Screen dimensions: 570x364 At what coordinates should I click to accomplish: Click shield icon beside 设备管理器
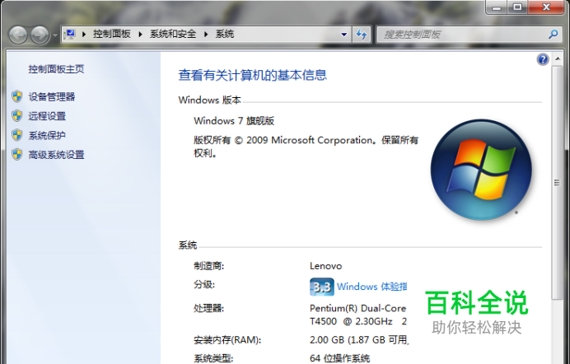pyautogui.click(x=16, y=96)
